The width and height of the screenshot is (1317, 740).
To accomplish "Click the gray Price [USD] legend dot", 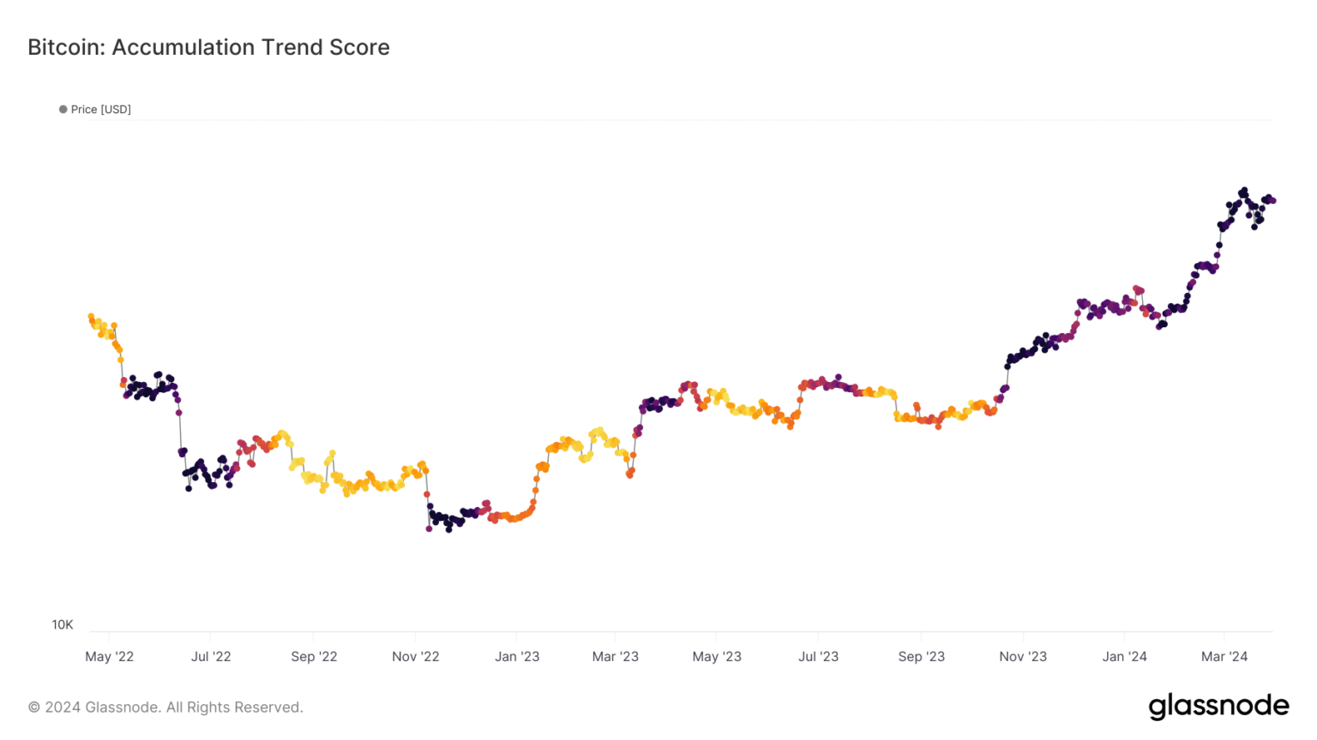I will pos(63,110).
